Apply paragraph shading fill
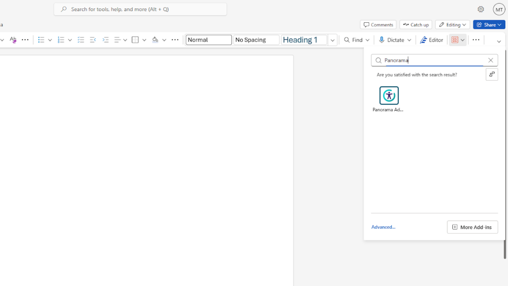 [155, 40]
